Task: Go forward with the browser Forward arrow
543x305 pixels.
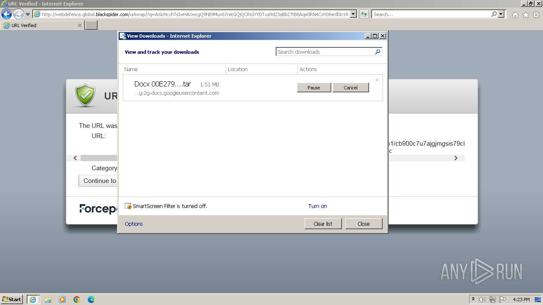Action: click(x=18, y=14)
